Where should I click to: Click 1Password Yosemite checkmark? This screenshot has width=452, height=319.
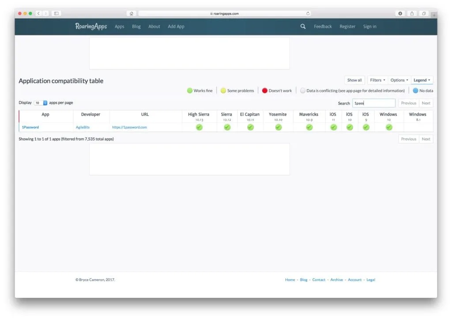(278, 127)
